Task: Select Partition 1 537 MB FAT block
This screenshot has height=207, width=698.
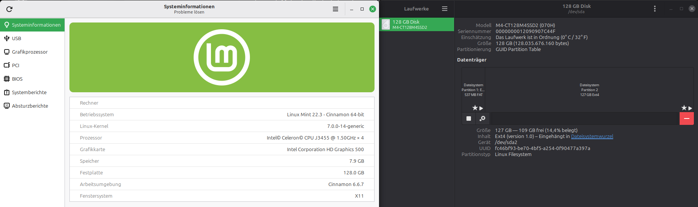Action: [x=473, y=90]
